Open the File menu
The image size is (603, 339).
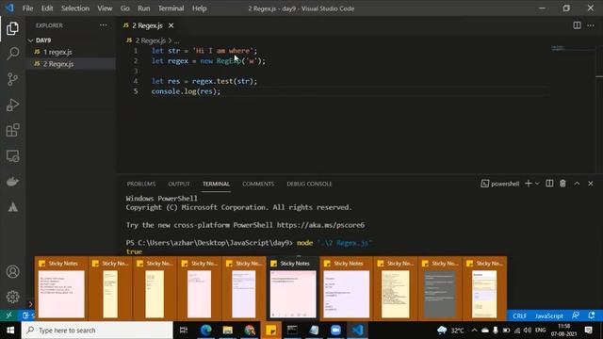(27, 8)
